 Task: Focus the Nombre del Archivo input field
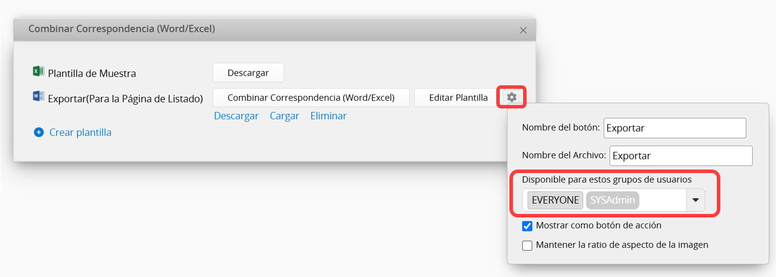pos(681,156)
